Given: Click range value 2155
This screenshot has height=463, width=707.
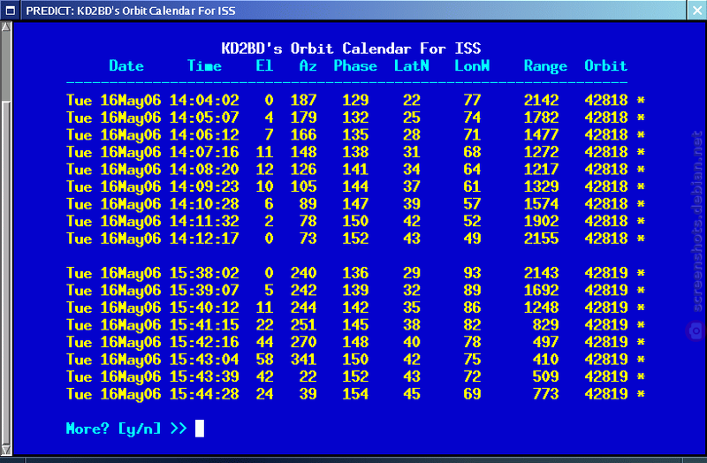Looking at the screenshot, I should (x=541, y=239).
